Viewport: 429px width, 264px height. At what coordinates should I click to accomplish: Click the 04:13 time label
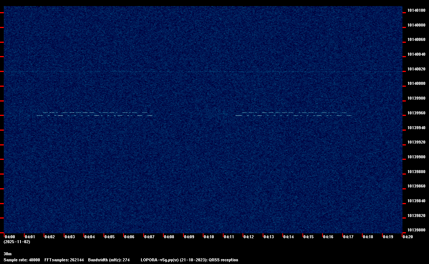(268, 237)
